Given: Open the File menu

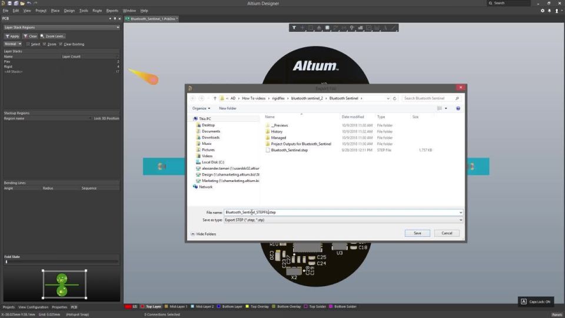Looking at the screenshot, I should (5, 11).
